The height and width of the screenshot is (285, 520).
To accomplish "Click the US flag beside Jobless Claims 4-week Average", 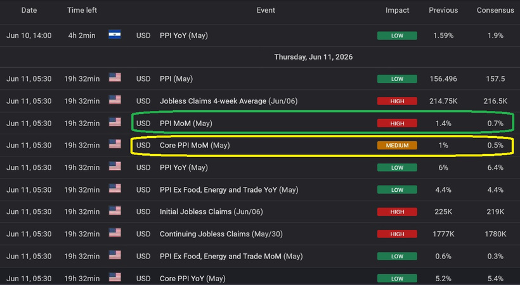I will (115, 100).
